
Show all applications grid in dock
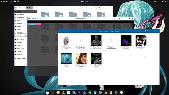tap(121, 92)
